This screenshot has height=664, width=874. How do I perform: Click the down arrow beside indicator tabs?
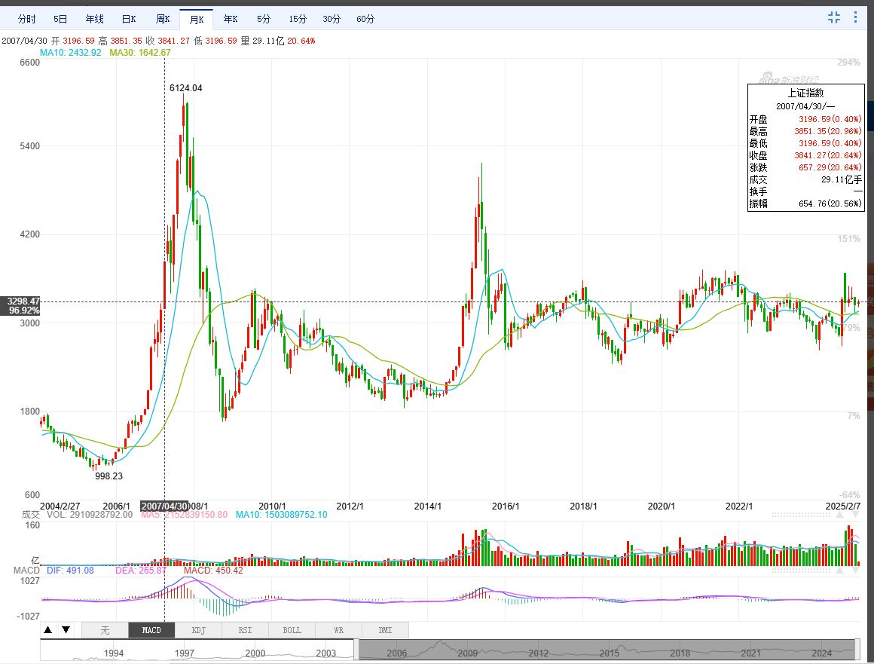point(66,630)
